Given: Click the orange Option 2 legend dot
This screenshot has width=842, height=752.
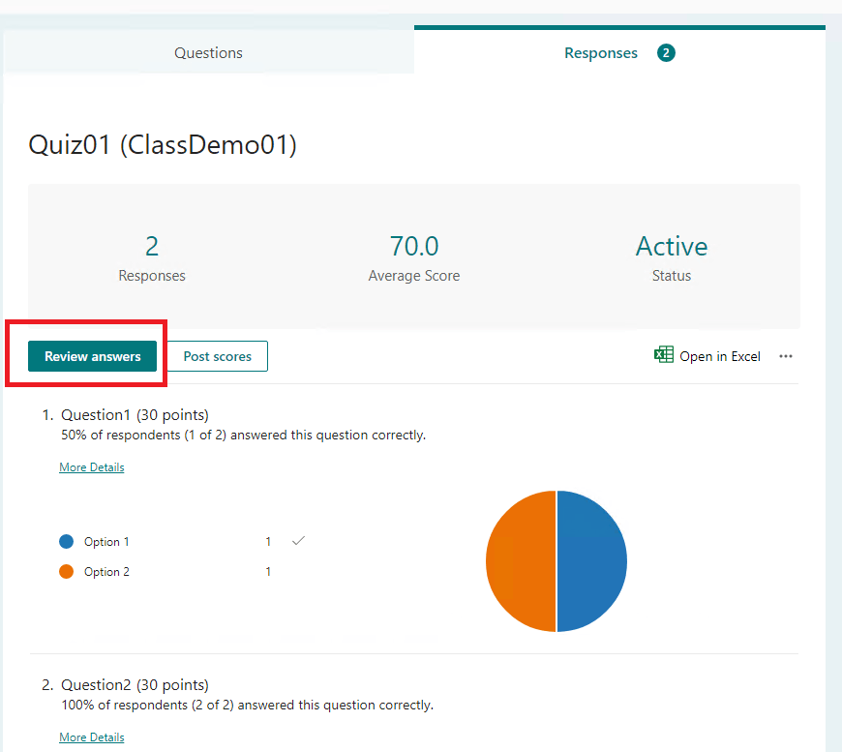Looking at the screenshot, I should tap(66, 572).
